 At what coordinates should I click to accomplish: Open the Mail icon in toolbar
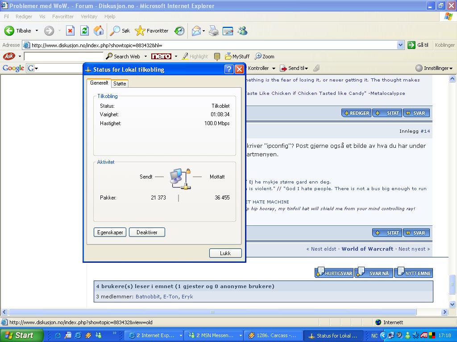[x=196, y=31]
